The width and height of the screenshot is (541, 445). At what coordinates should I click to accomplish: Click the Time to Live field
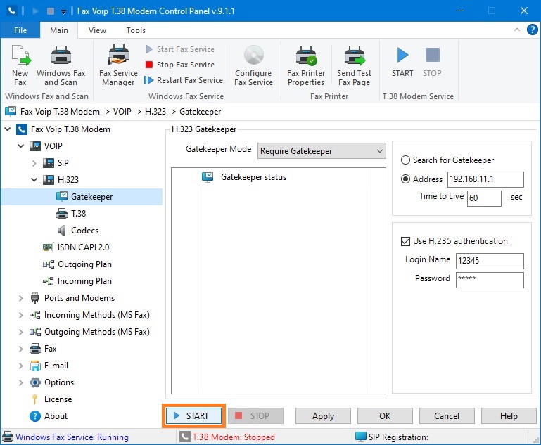(x=484, y=198)
